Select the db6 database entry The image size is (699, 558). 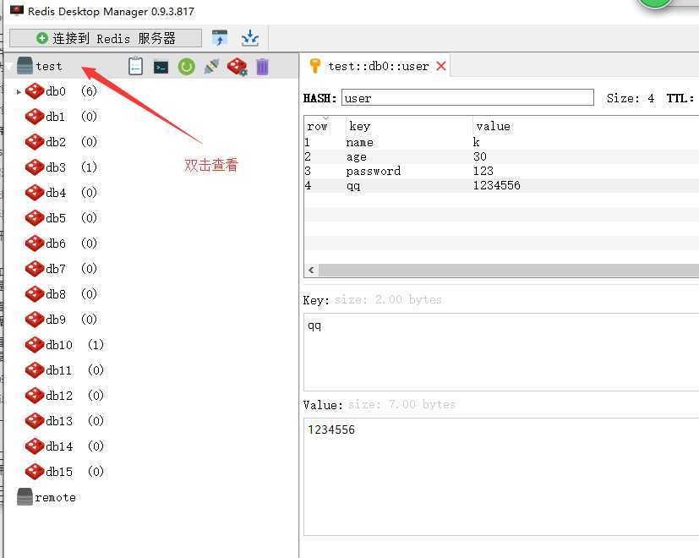click(61, 243)
